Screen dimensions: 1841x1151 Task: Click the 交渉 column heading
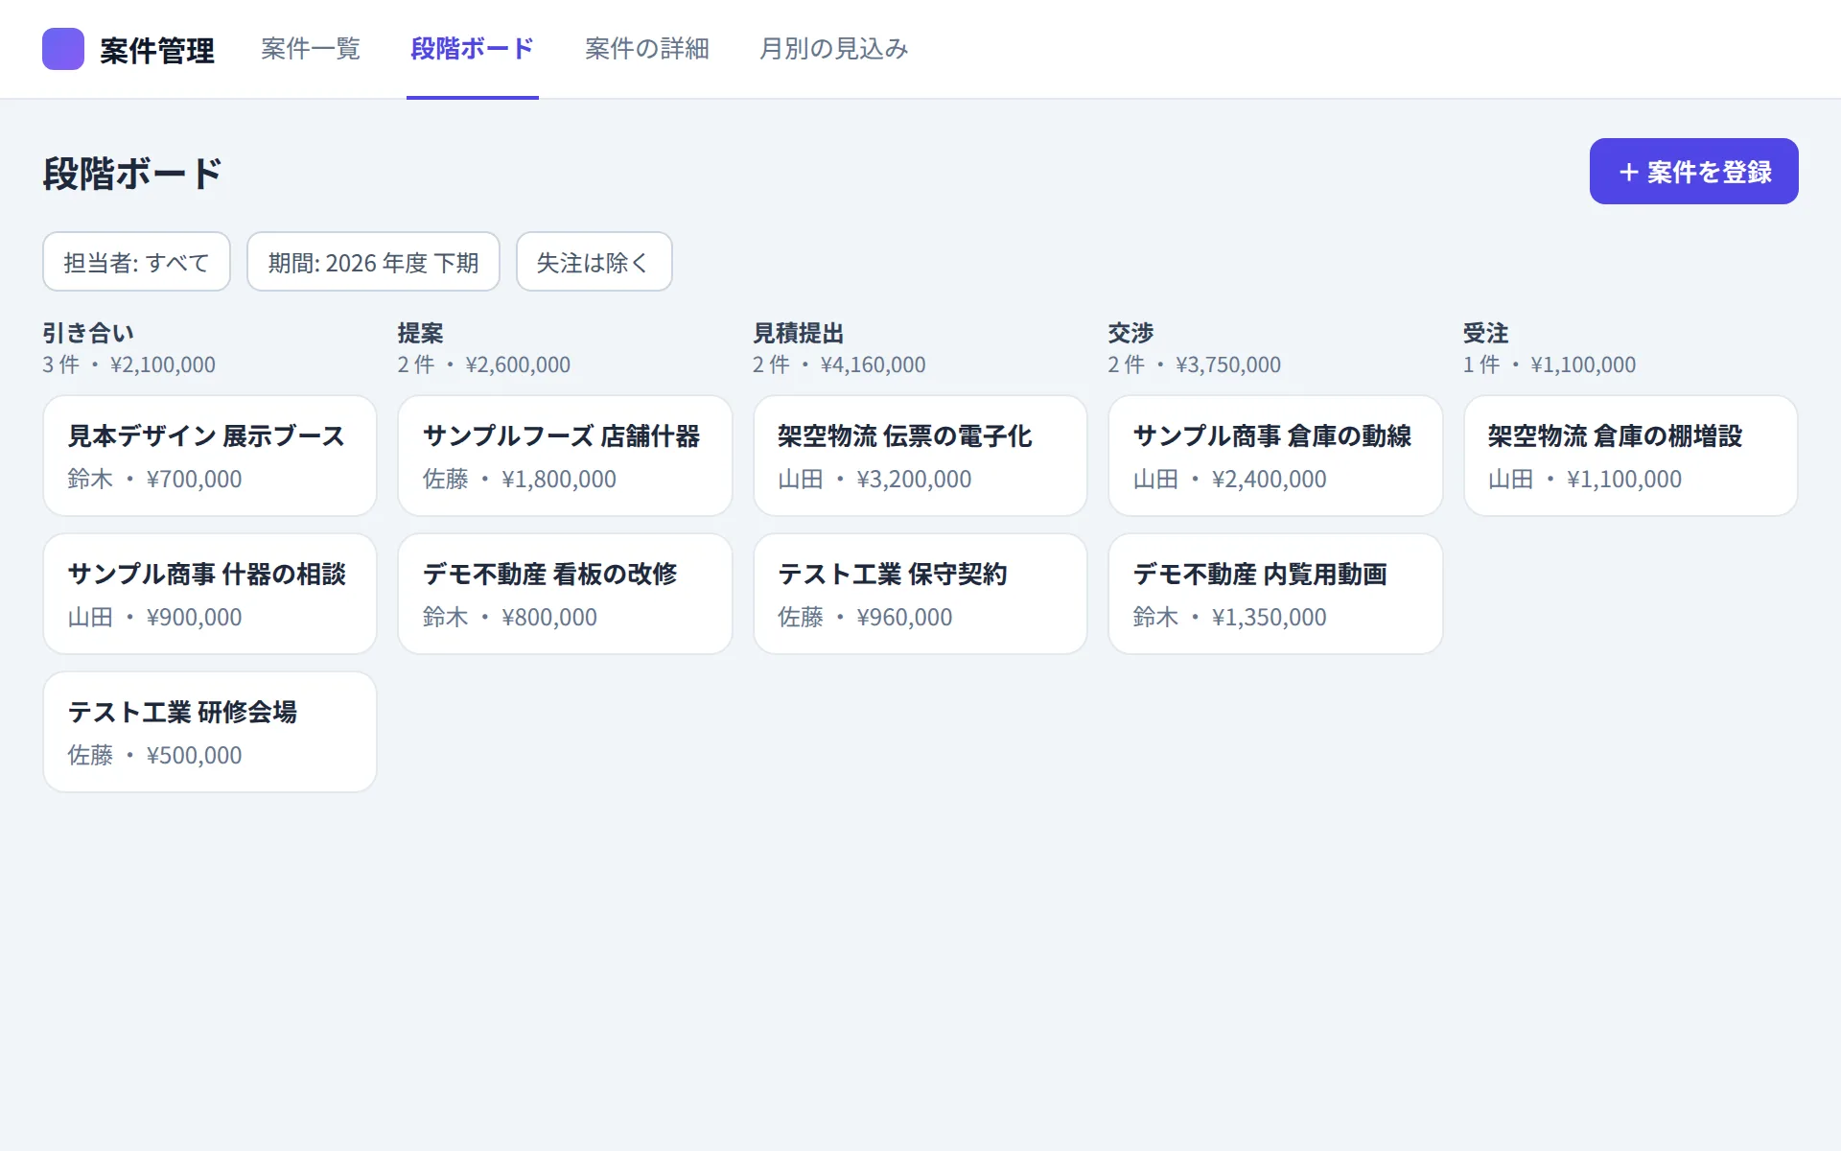(x=1131, y=333)
